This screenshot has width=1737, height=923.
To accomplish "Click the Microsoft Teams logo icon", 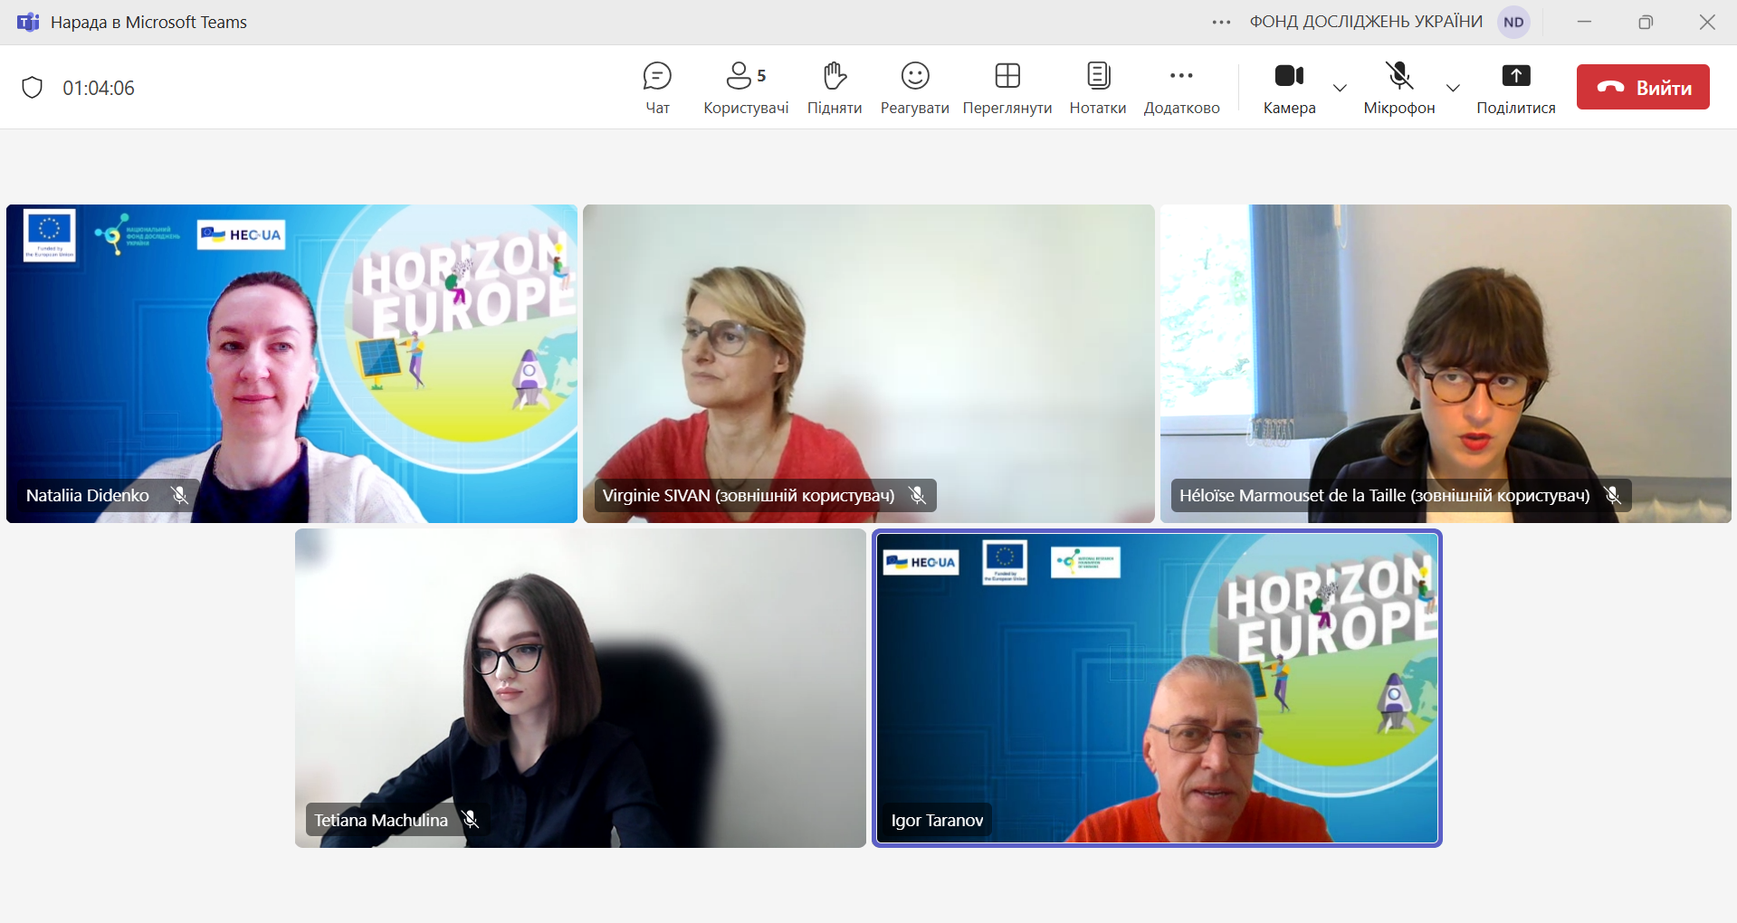I will (28, 22).
